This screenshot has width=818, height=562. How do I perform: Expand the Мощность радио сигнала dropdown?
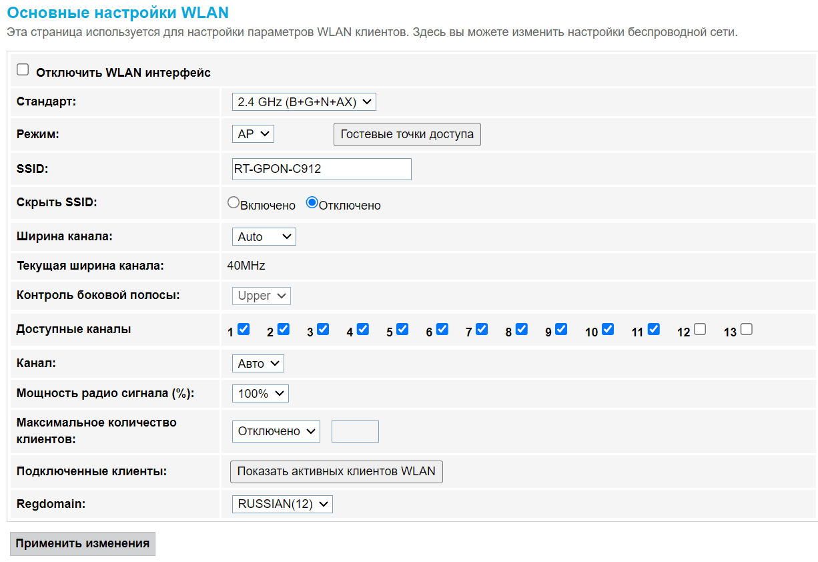pos(260,394)
